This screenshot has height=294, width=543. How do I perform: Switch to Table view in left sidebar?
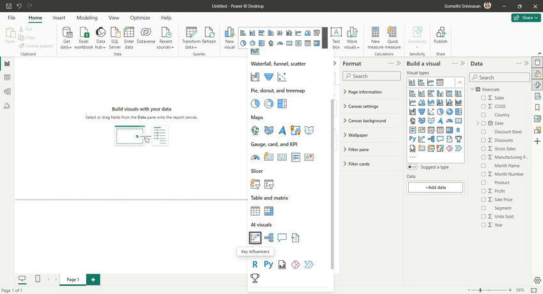(7, 78)
